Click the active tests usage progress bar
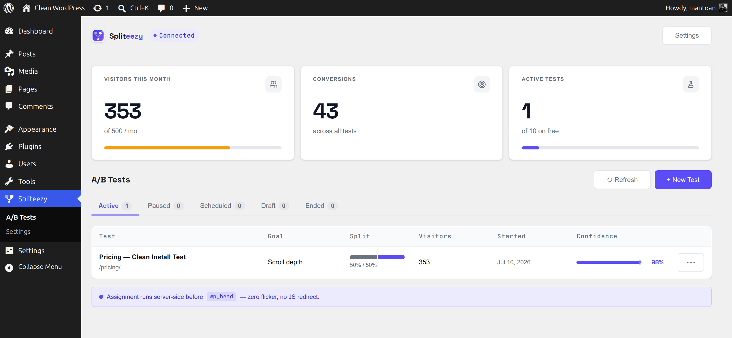 [610, 148]
